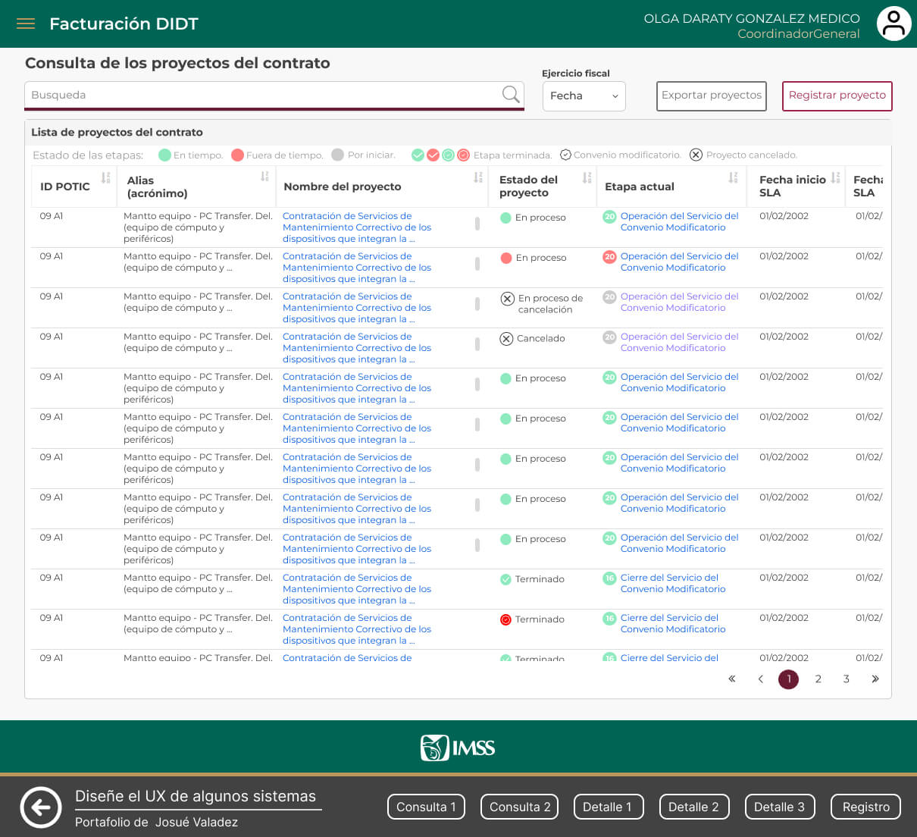
Task: Click the Busqueda search field
Action: tap(261, 96)
